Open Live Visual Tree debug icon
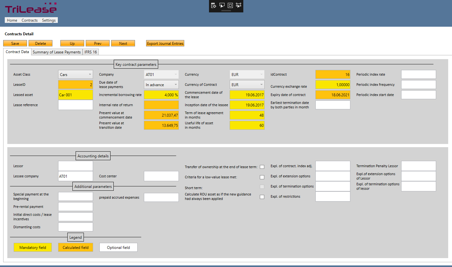 [214, 5]
